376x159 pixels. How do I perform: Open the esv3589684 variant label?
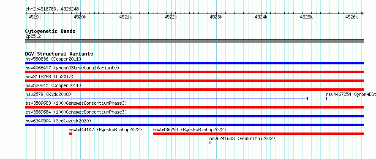tap(76, 112)
